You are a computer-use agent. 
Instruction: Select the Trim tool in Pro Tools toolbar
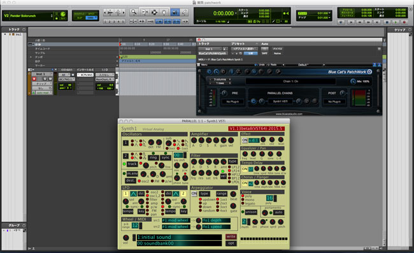pyautogui.click(x=145, y=12)
